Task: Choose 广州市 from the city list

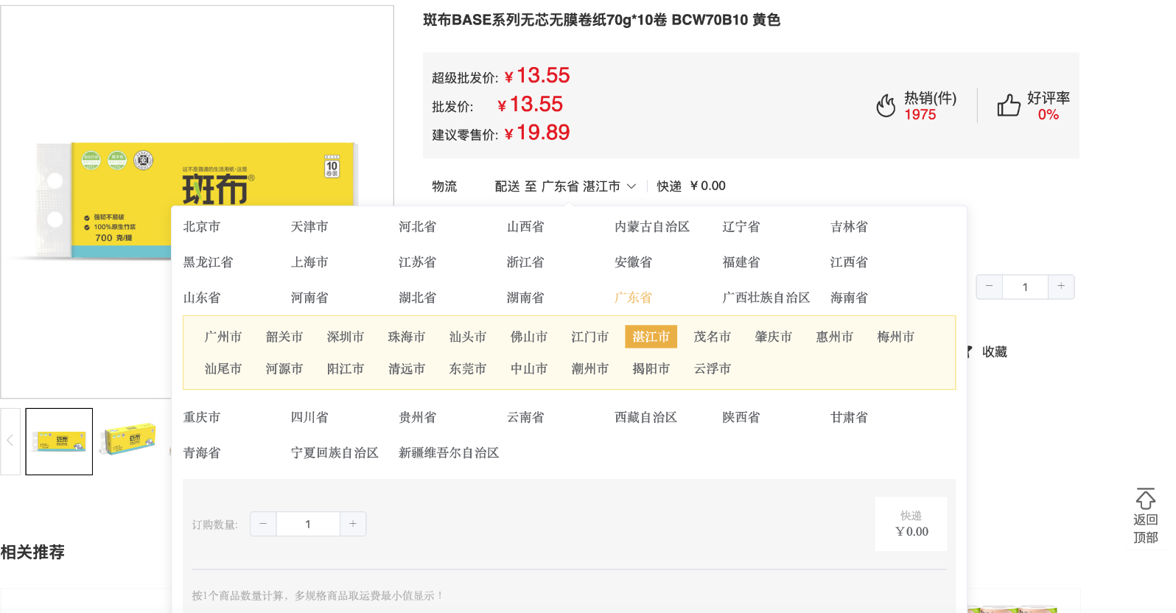Action: click(223, 337)
